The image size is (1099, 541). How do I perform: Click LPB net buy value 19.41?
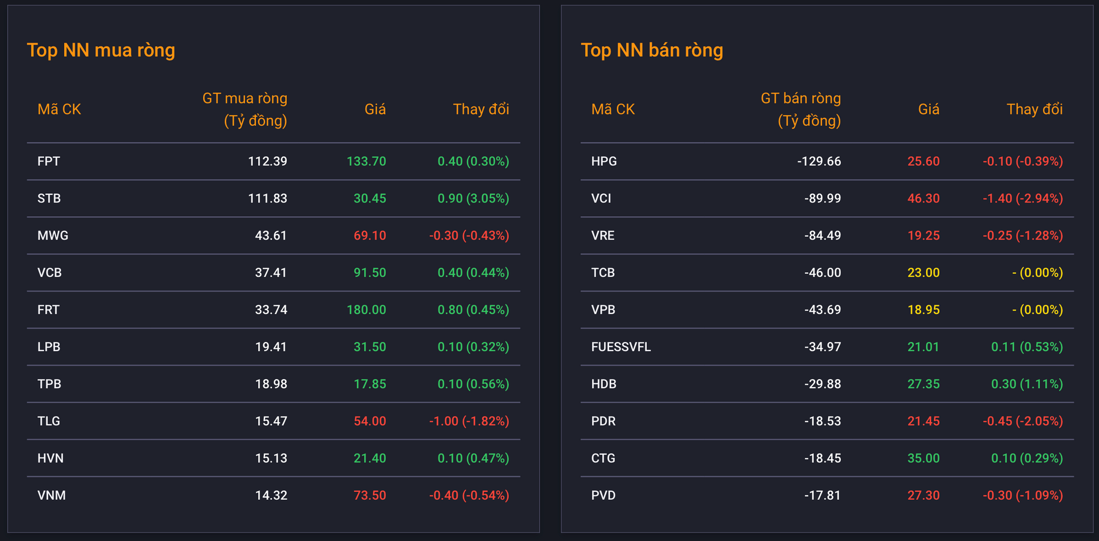point(271,347)
